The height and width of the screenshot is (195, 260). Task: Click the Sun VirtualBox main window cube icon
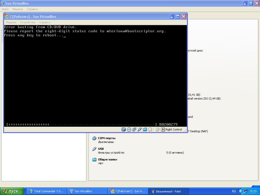click(x=2, y=3)
